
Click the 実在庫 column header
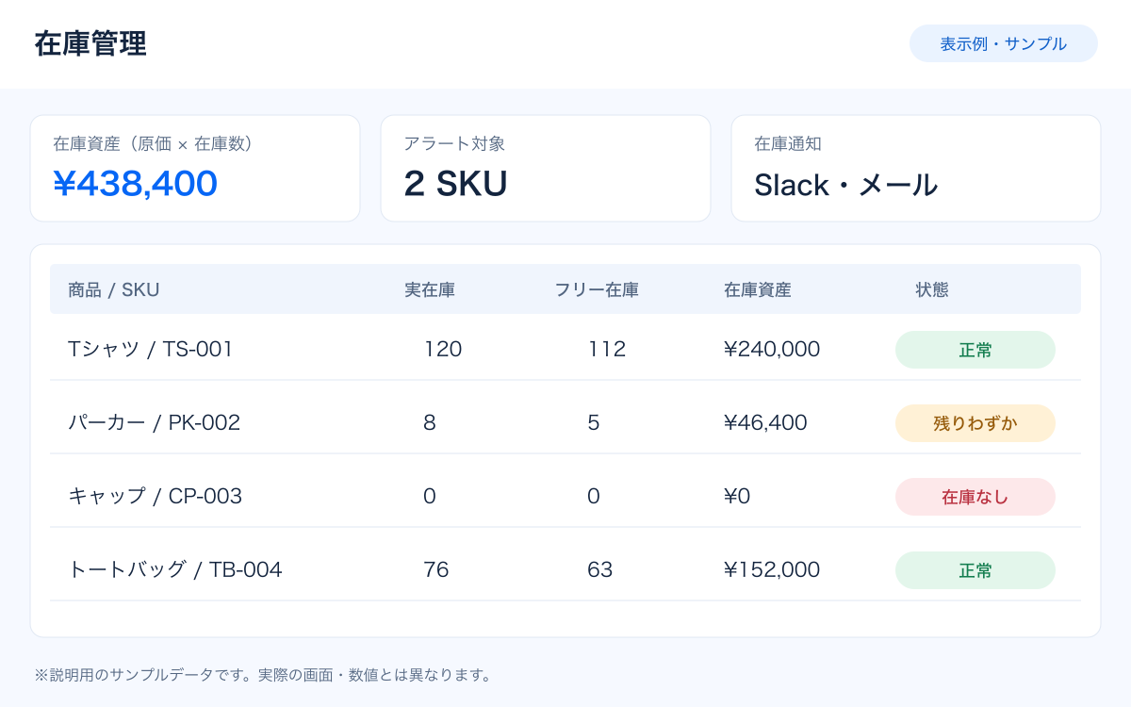[430, 289]
